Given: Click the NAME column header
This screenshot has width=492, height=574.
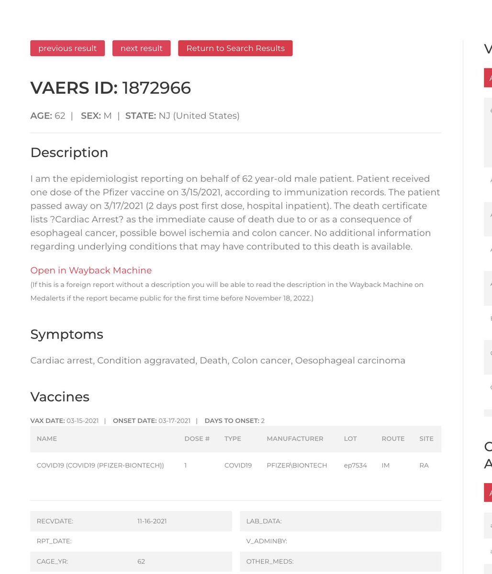Looking at the screenshot, I should pos(47,439).
